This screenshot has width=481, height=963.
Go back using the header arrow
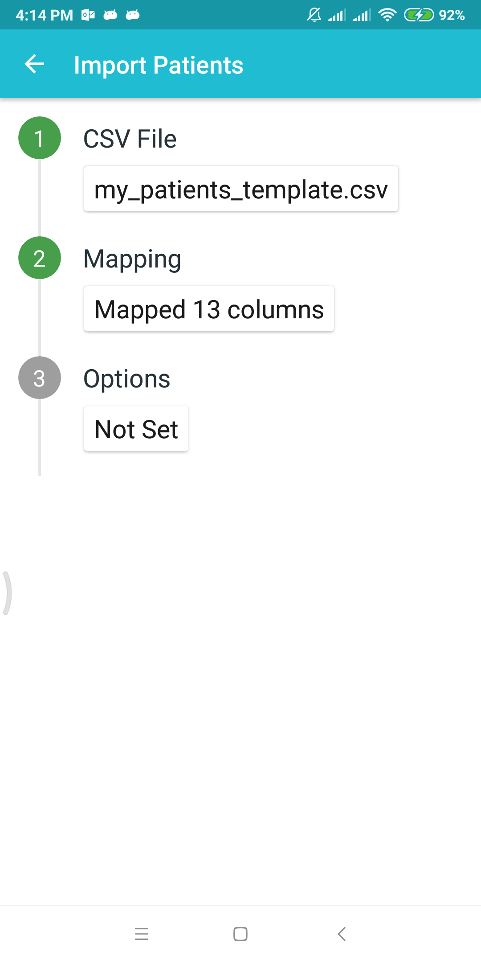(34, 64)
